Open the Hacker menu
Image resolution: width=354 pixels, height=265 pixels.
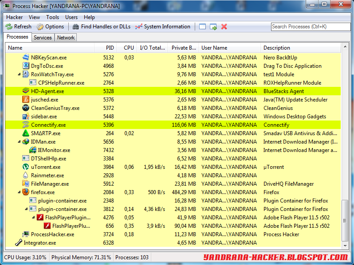[x=15, y=17]
